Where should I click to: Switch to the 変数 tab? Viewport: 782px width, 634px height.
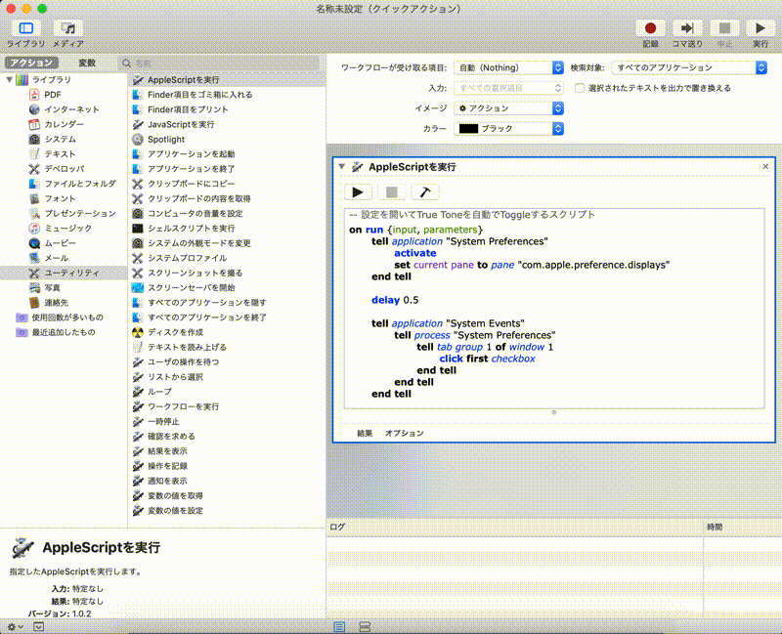tap(87, 63)
